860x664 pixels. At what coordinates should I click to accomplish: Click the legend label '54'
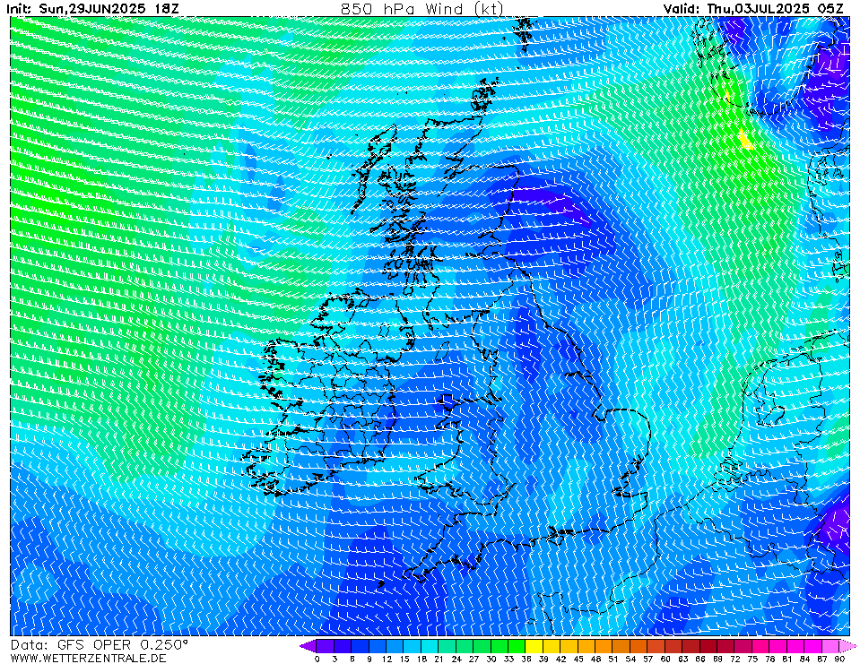point(630,659)
